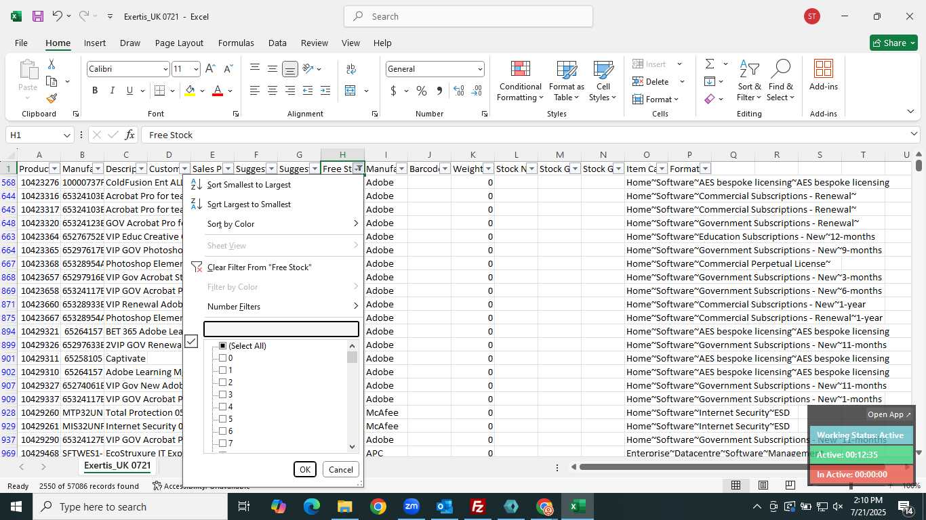926x520 pixels.
Task: Cancel the filter dropdown
Action: pyautogui.click(x=341, y=469)
